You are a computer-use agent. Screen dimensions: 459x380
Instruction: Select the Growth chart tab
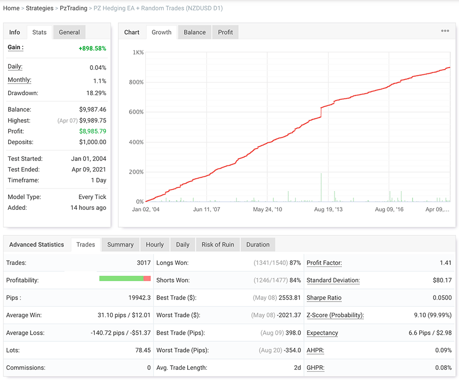click(162, 32)
